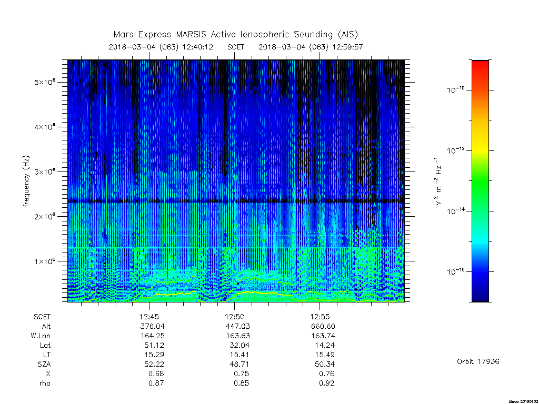The height and width of the screenshot is (404, 539).
Task: Click the local time value '15.49'
Action: click(x=325, y=355)
